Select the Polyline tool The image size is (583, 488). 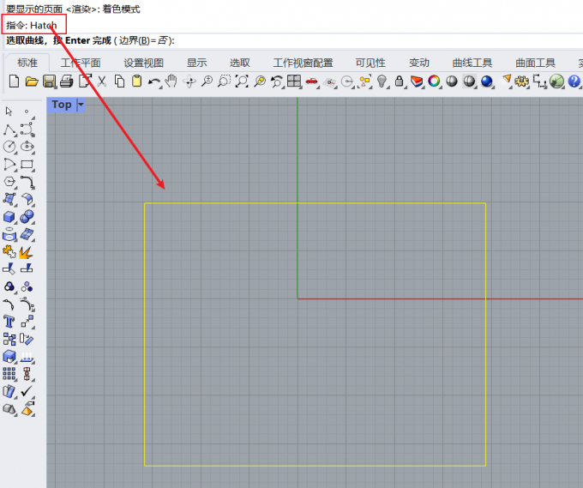[x=9, y=130]
